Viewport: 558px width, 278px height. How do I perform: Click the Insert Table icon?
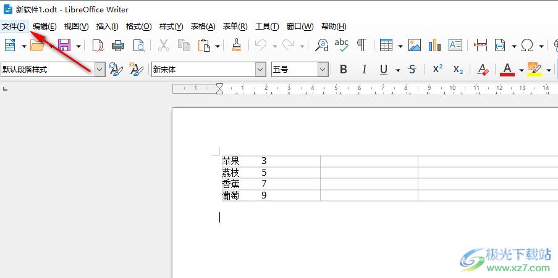[x=386, y=46]
